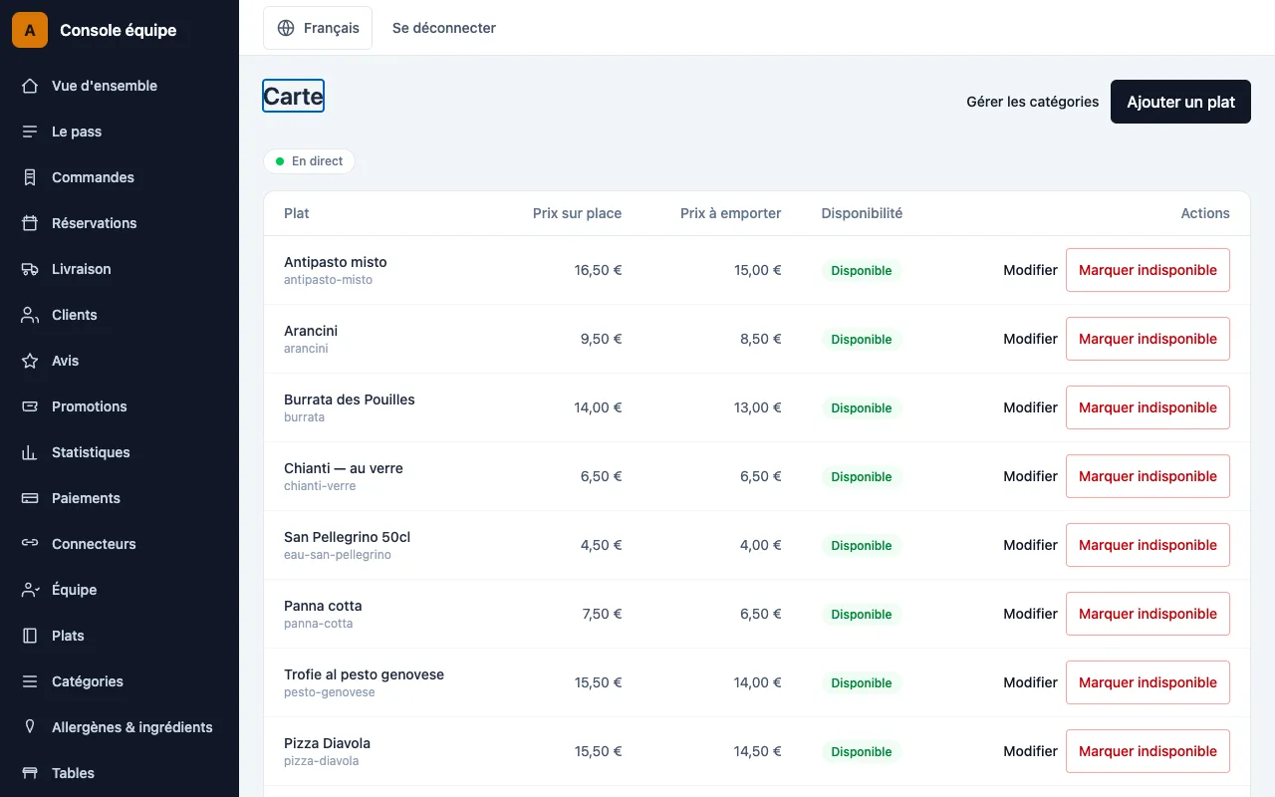Click the Connecteurs link icon
This screenshot has width=1275, height=797.
(x=30, y=544)
